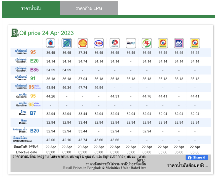Click the Caltex Gasoline 95 price 44.31
Image resolution: width=215 pixels, height=177 pixels.
coord(115,96)
